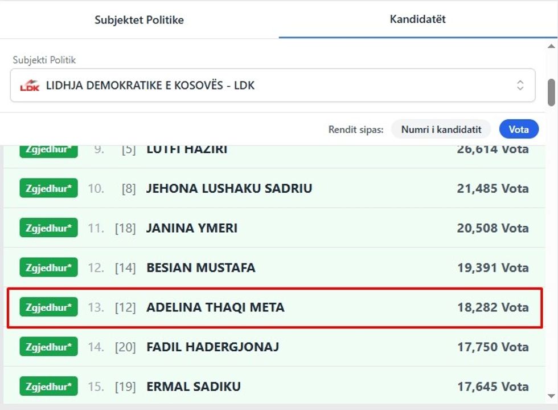This screenshot has width=558, height=410.
Task: Sort by Numri i kandidatit
Action: pyautogui.click(x=441, y=129)
